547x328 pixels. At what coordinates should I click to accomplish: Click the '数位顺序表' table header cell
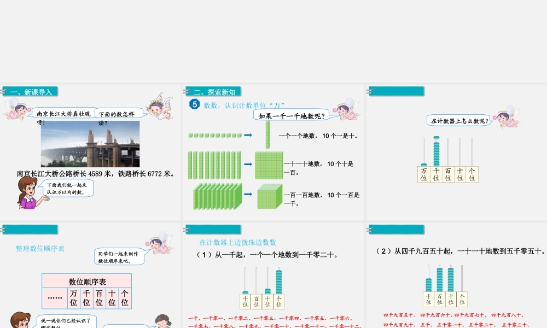pos(87,282)
